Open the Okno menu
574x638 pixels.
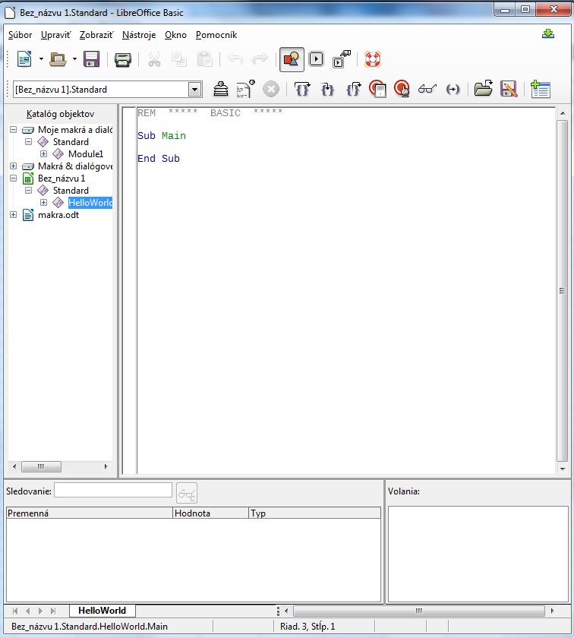pos(175,35)
